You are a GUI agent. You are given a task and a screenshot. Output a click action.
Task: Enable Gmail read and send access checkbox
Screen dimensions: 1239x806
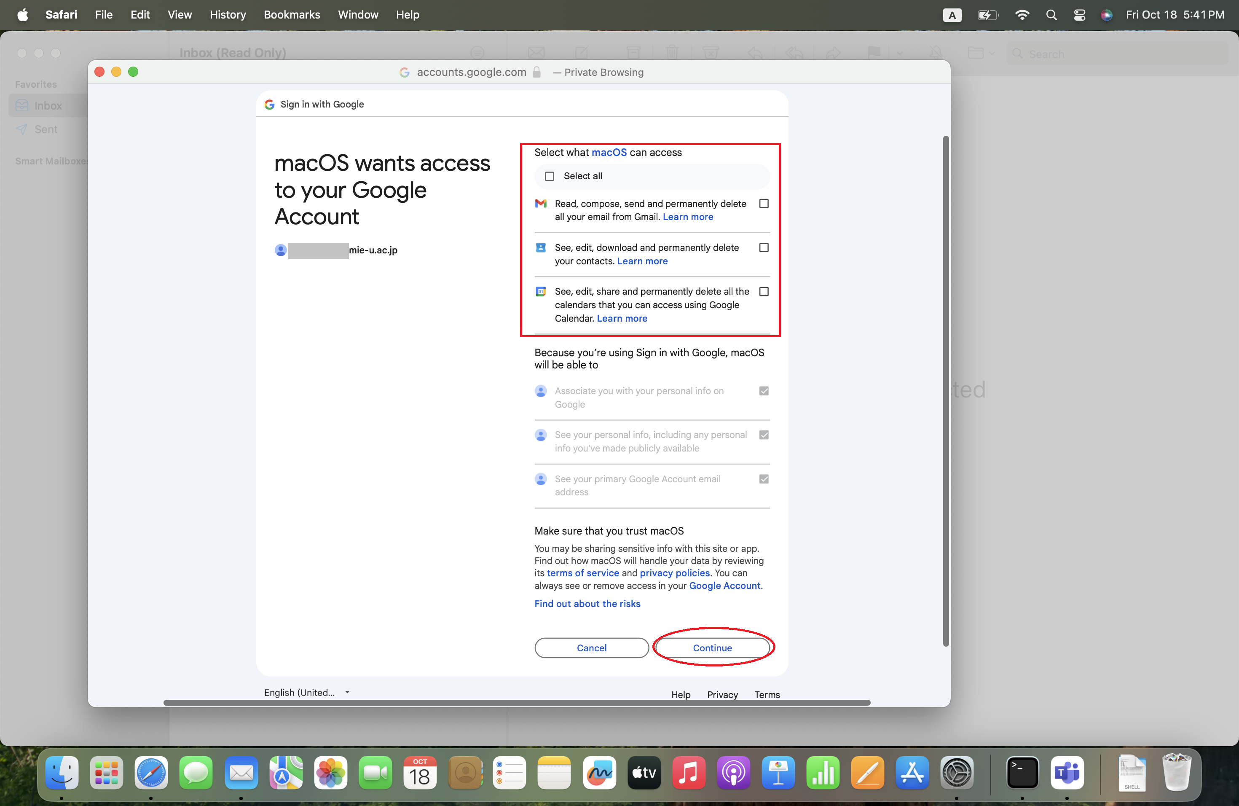(764, 204)
